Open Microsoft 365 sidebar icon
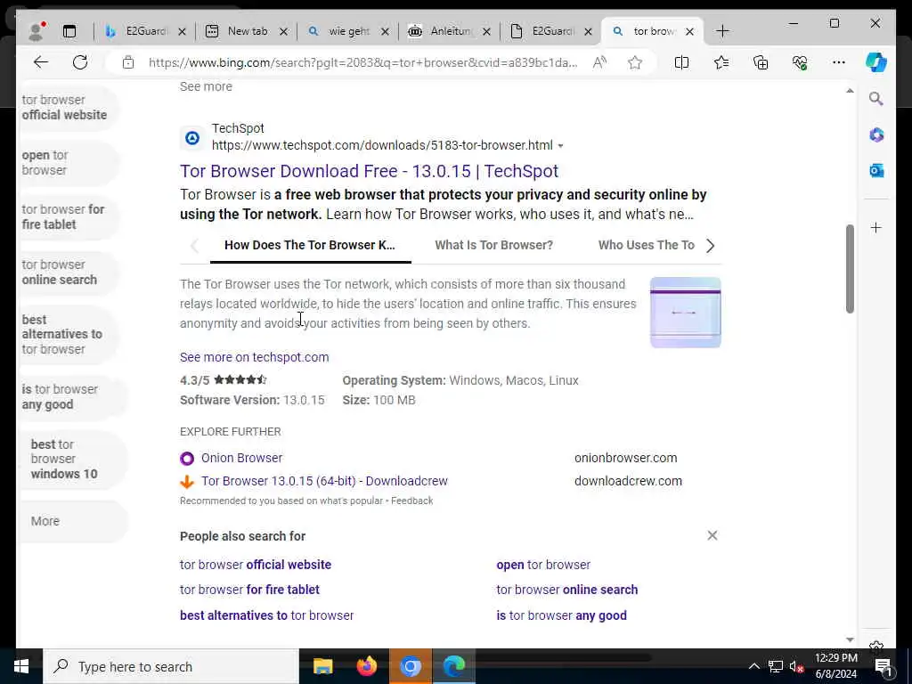 (876, 135)
